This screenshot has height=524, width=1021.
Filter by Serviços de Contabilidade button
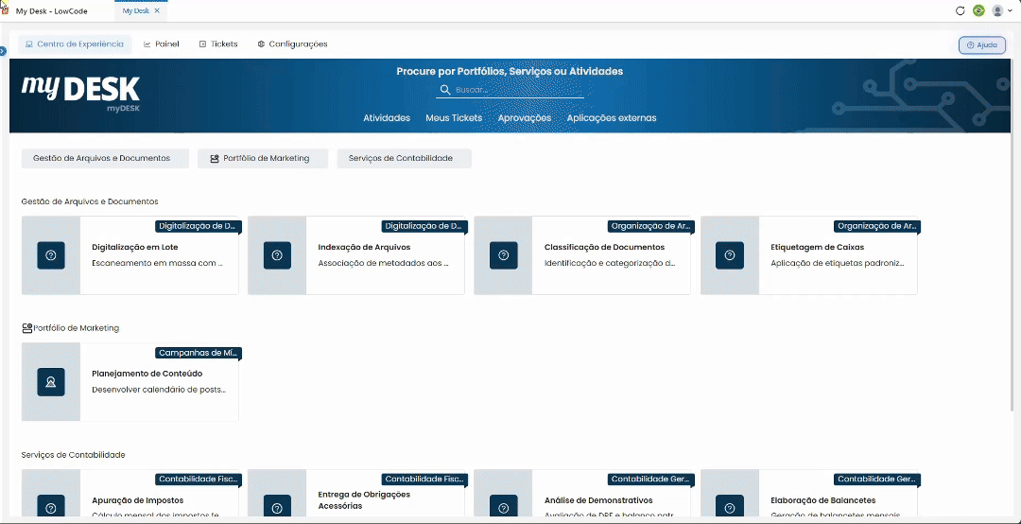404,158
